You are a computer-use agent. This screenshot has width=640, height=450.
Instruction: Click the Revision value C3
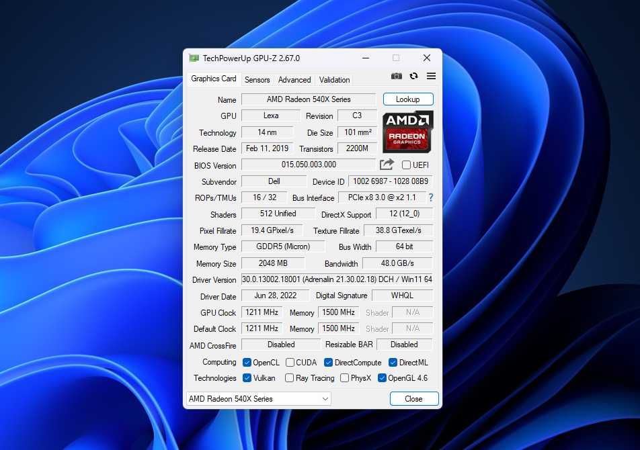tap(357, 116)
